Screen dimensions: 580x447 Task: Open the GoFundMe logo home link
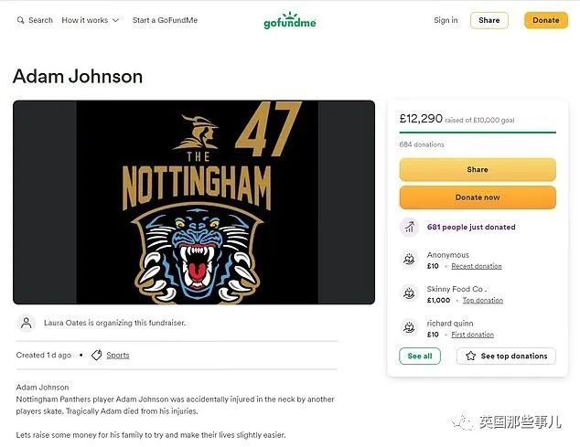(290, 20)
